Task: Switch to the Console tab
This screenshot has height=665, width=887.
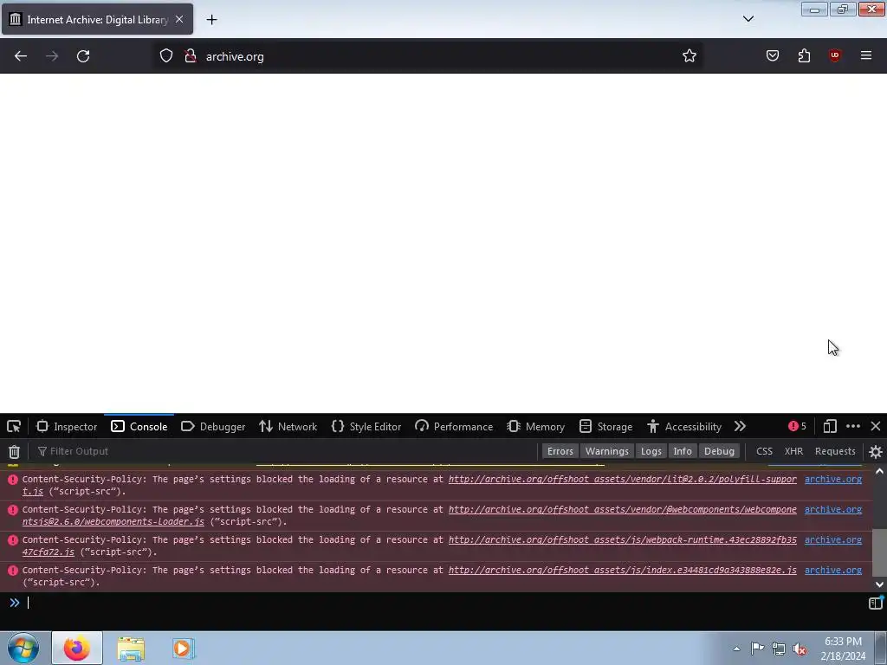Action: 139,426
